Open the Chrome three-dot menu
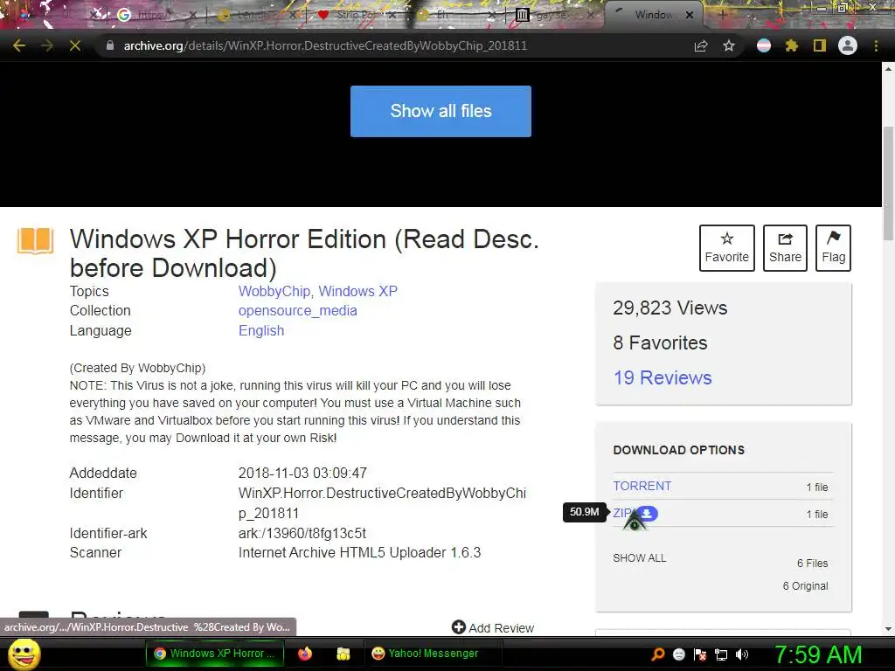 click(876, 45)
